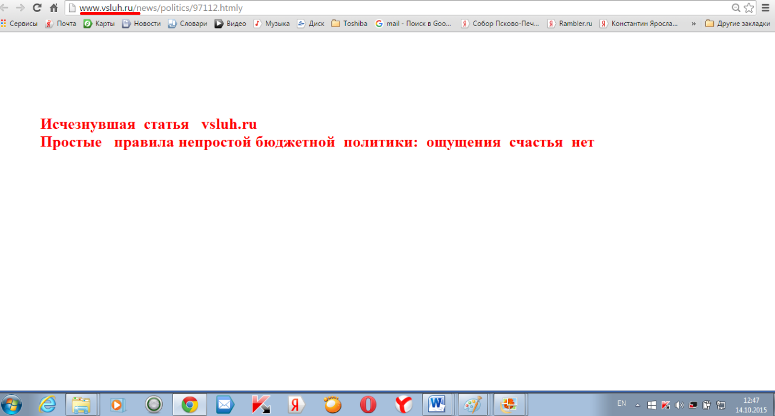
Task: Open the Почта bookmark
Action: [61, 24]
